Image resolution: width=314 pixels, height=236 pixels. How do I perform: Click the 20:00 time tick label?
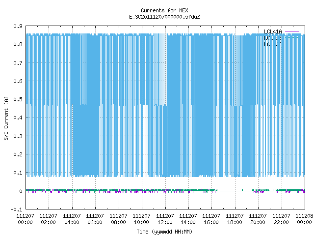coord(258,222)
